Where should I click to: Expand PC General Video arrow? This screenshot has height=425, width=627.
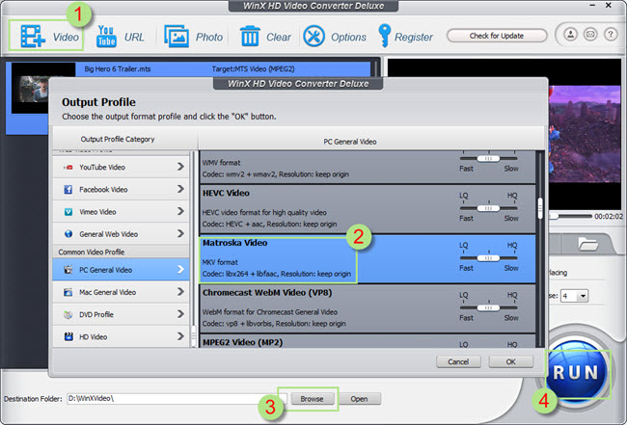click(x=180, y=270)
